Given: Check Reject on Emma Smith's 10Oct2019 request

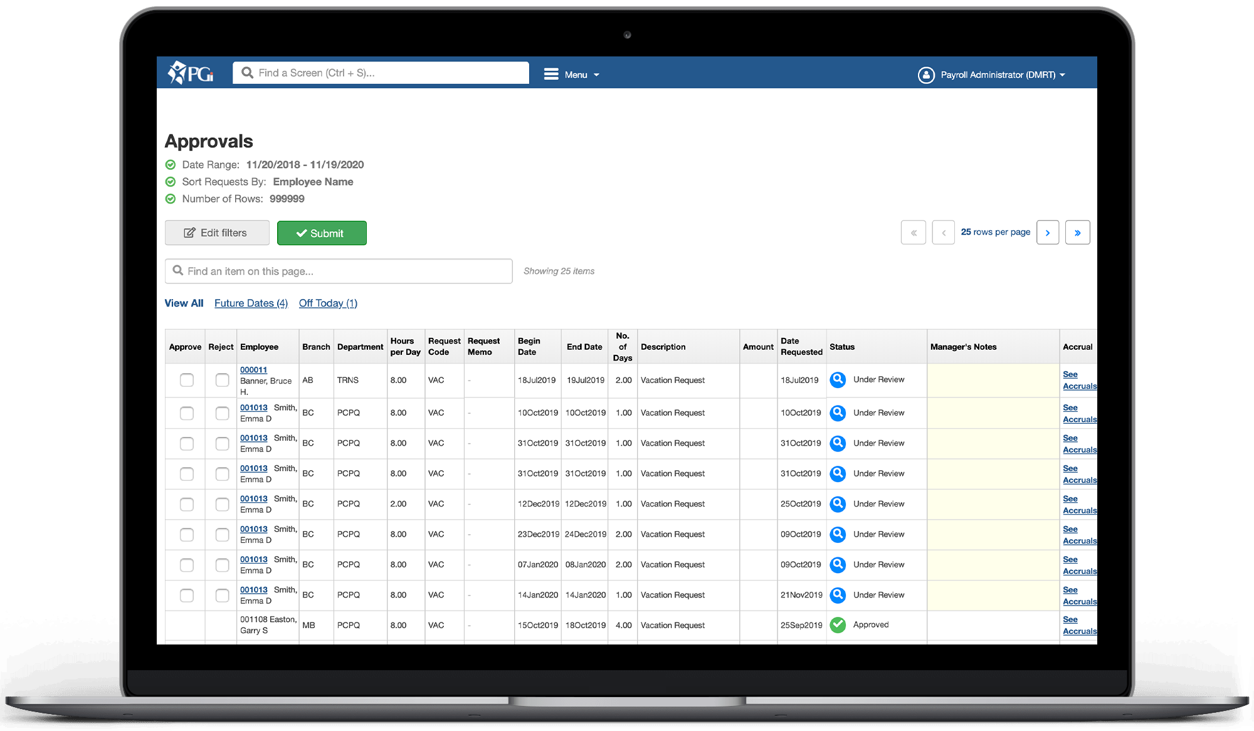Looking at the screenshot, I should [x=221, y=413].
